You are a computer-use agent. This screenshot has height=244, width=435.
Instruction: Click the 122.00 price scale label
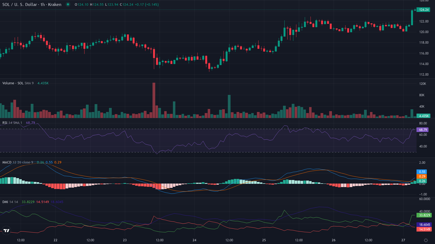tap(424, 21)
